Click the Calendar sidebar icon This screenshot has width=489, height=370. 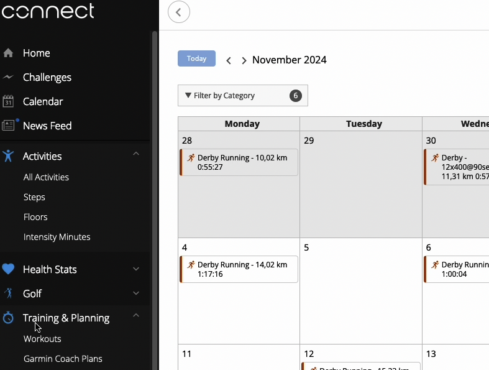(8, 101)
